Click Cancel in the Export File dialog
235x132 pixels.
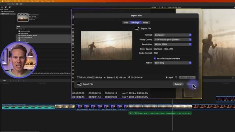point(178,84)
